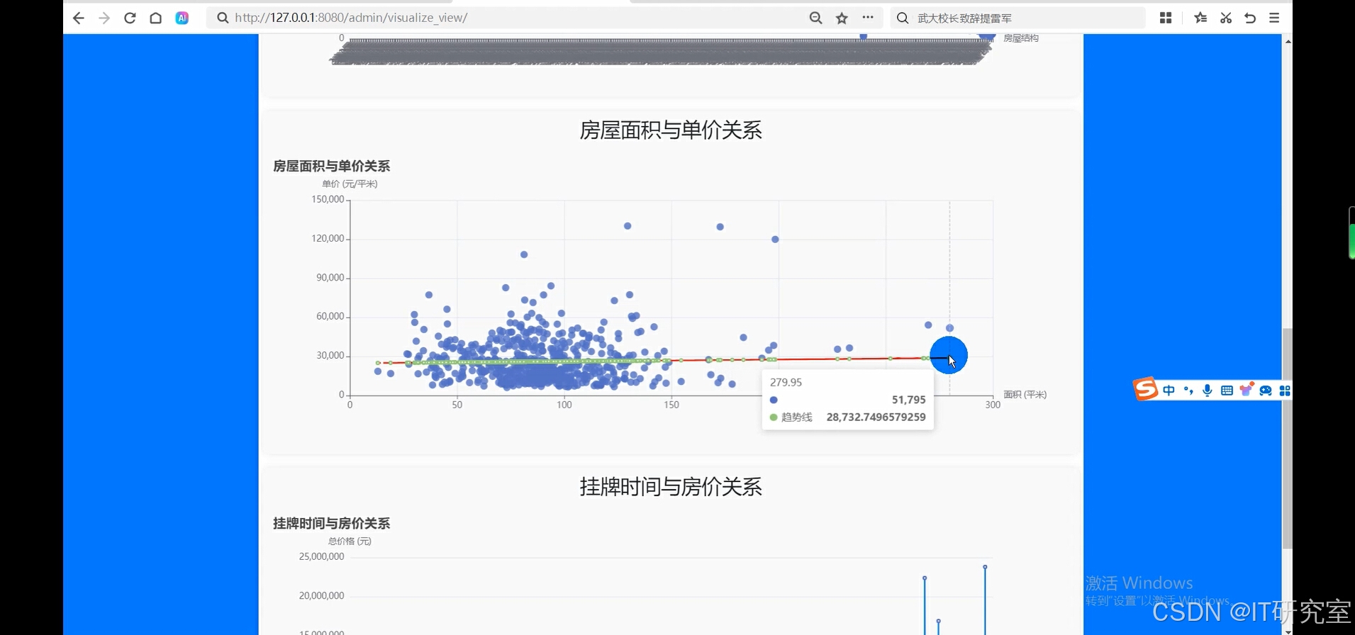Click the y-axis tick 25,000,000
1355x635 pixels.
click(321, 557)
